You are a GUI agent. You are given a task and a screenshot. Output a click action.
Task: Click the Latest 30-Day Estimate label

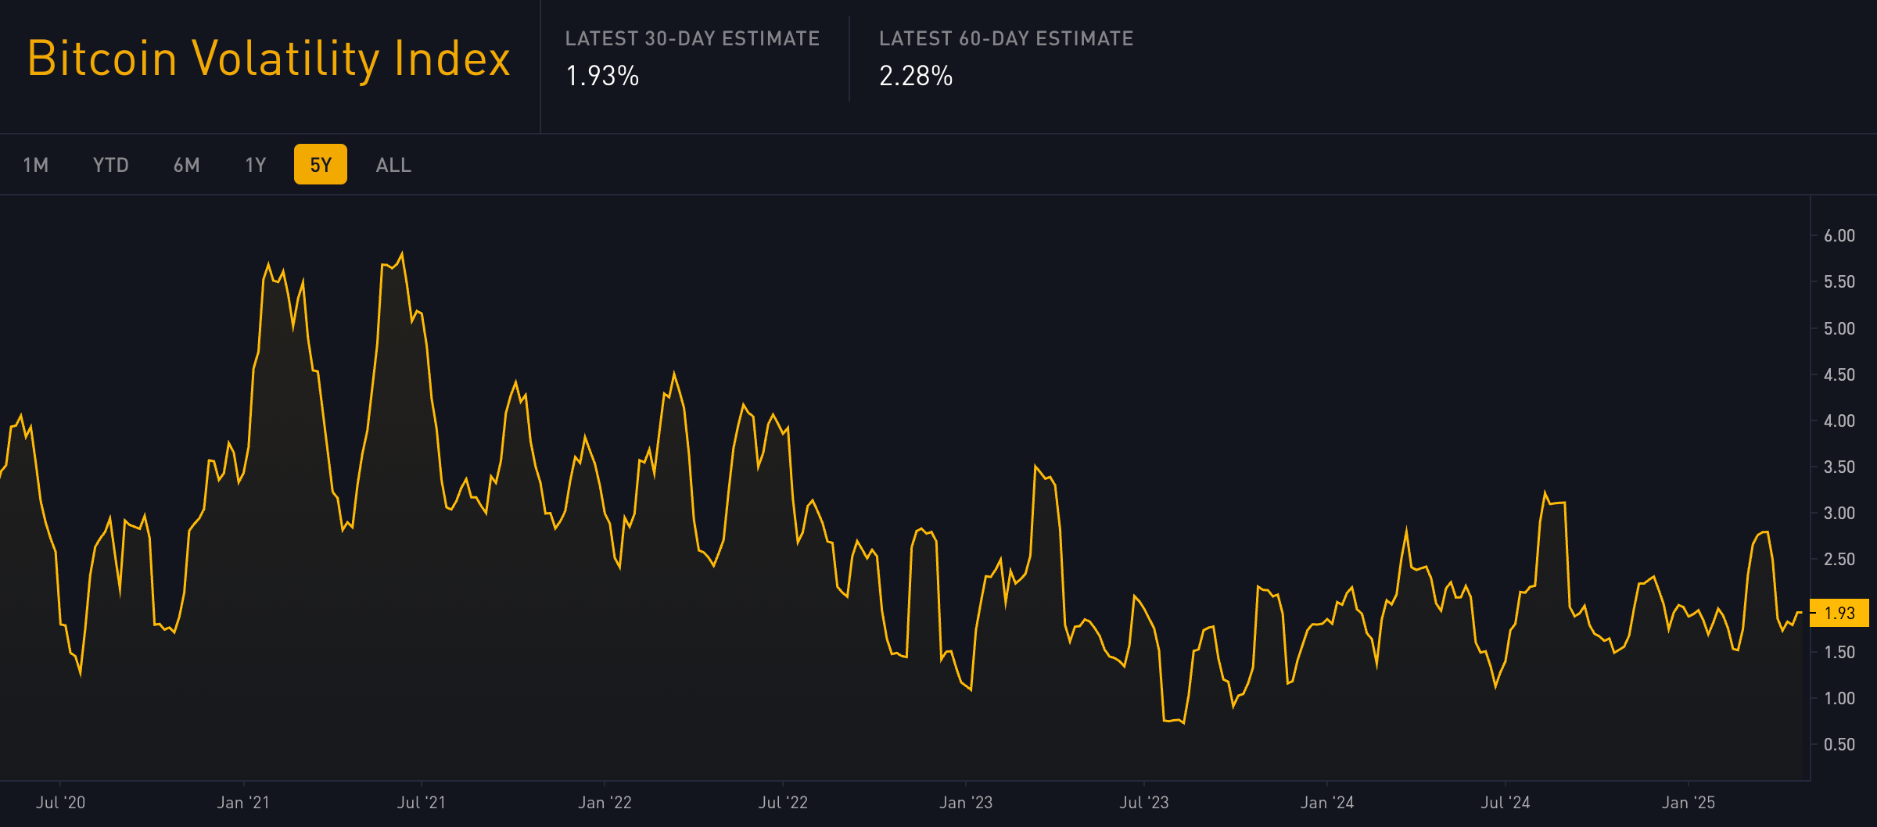tap(692, 38)
